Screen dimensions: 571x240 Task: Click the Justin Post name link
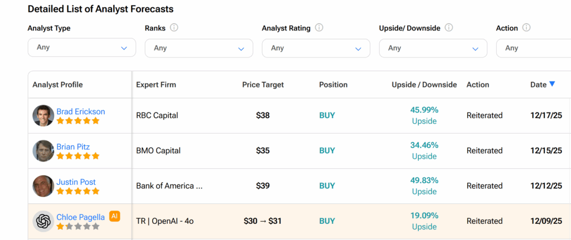[76, 182]
